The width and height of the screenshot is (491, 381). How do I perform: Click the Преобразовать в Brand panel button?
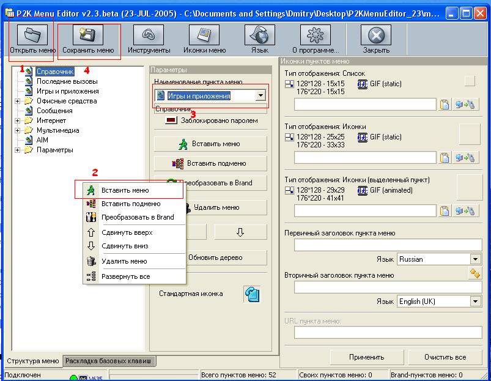(226, 183)
